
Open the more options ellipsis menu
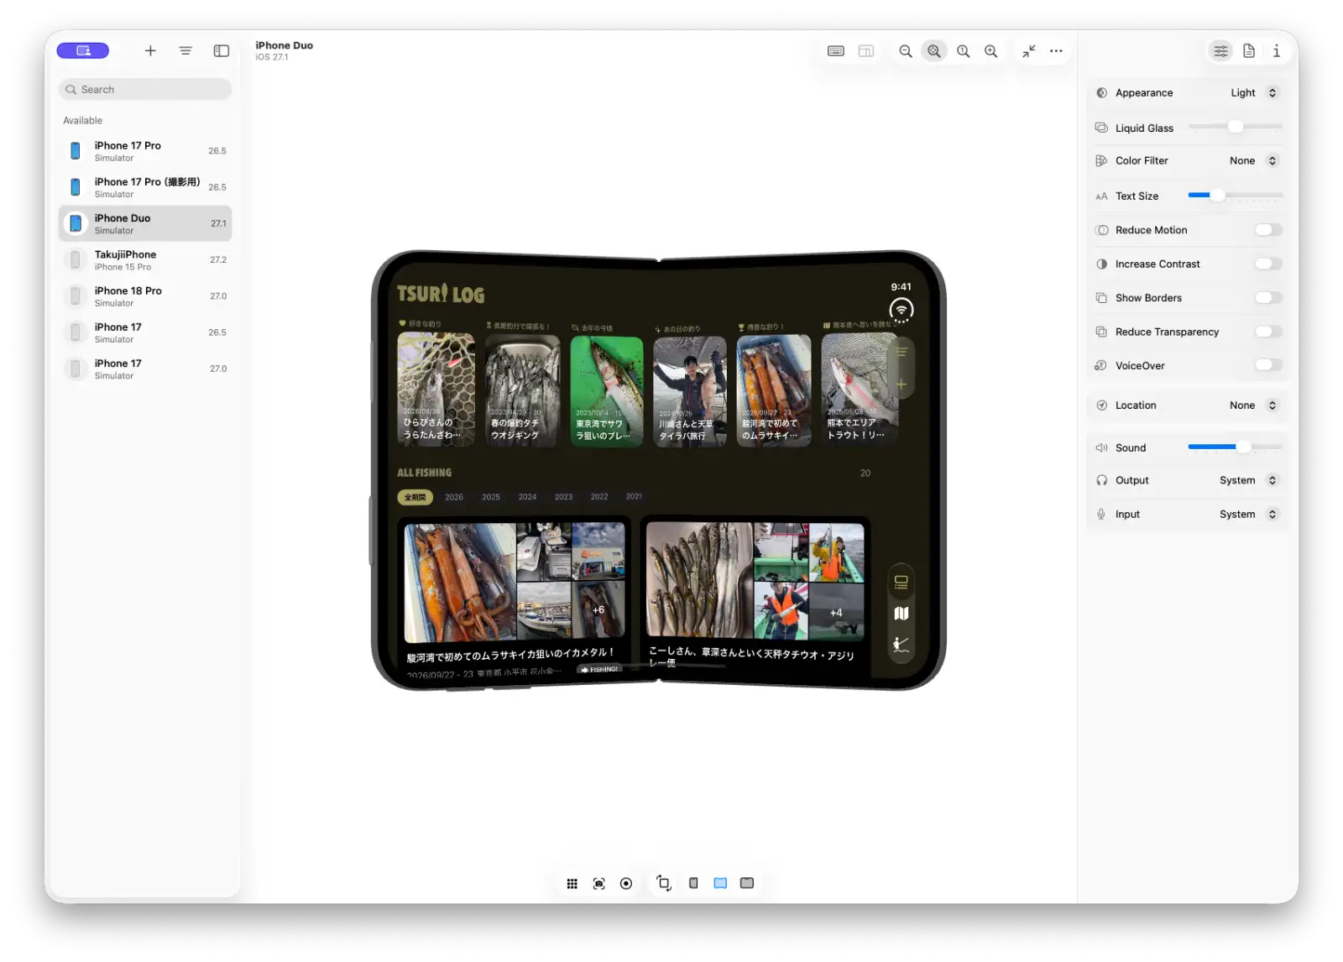pos(1056,51)
